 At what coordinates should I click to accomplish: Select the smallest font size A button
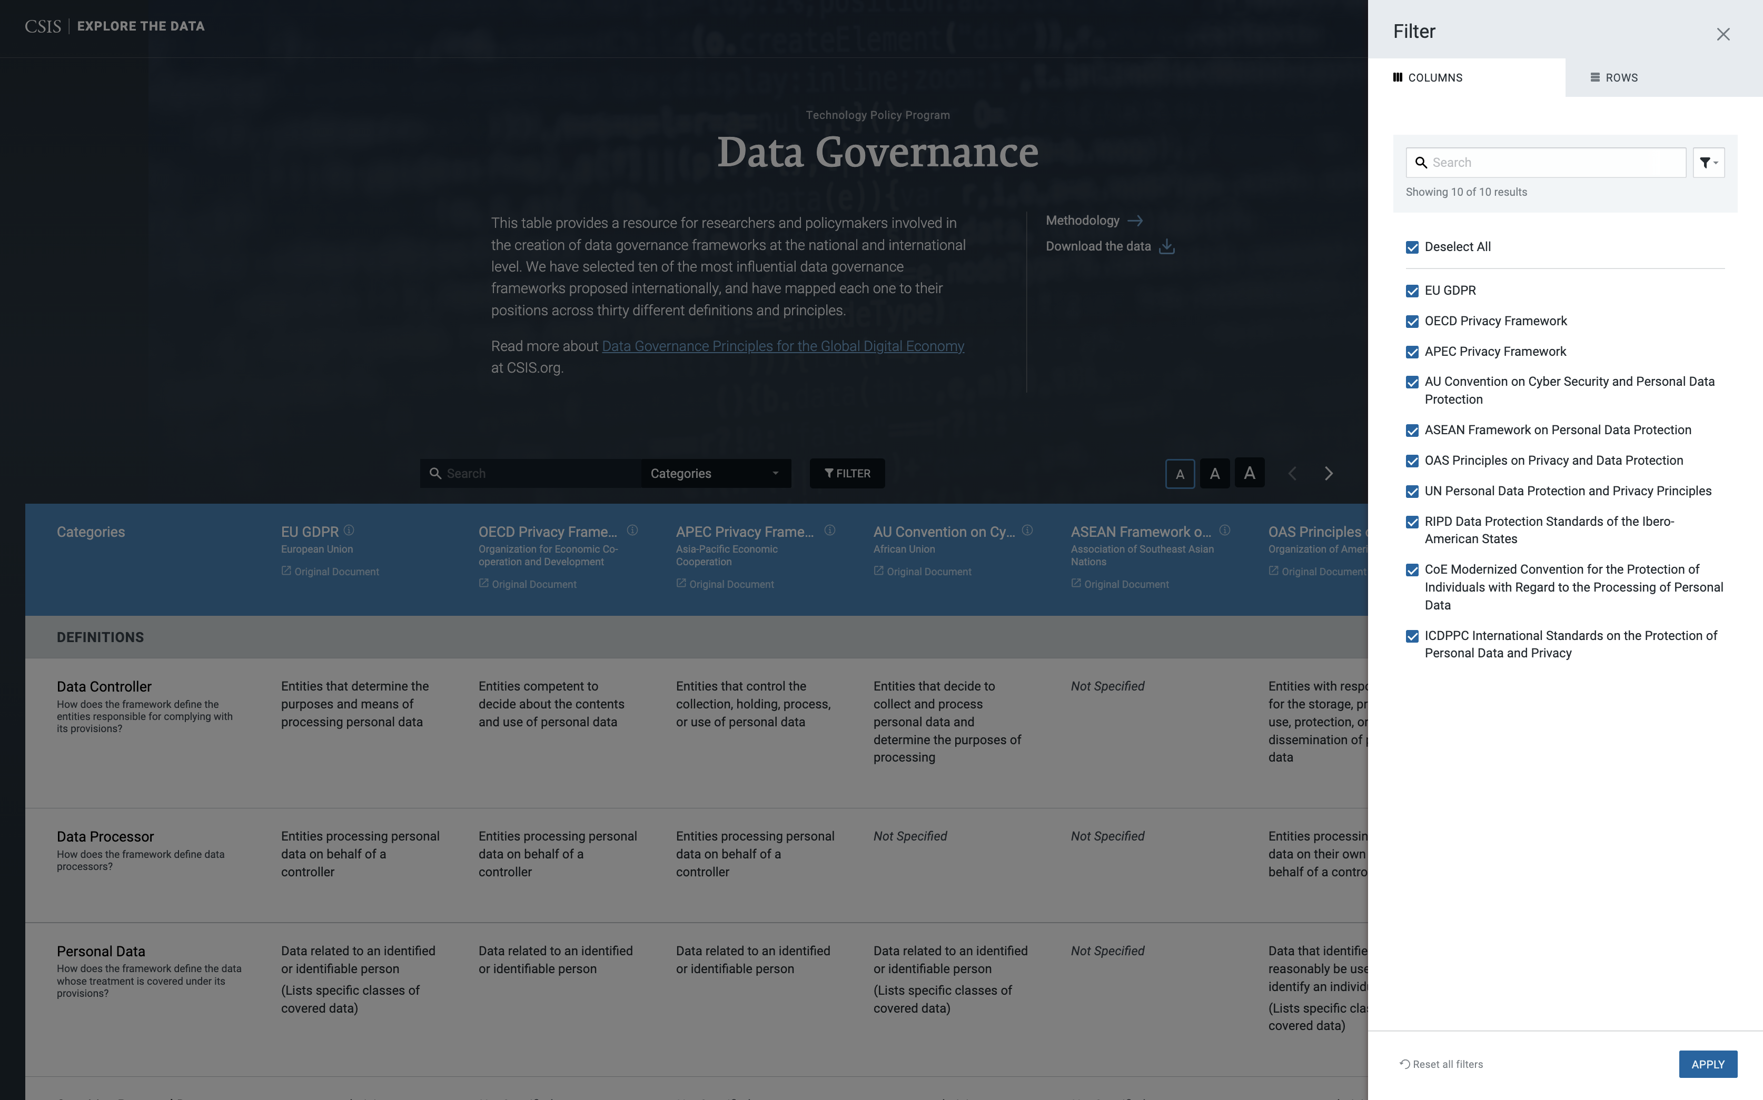(x=1179, y=474)
